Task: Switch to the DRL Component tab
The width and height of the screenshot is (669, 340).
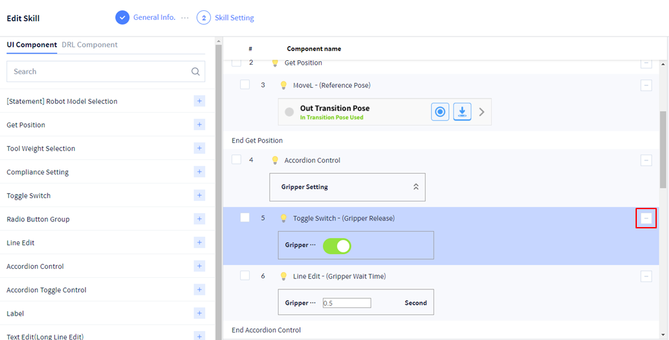Action: 89,45
